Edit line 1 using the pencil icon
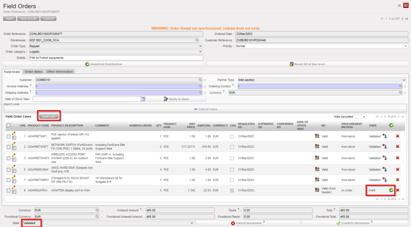This screenshot has height=227, width=411. point(14,134)
